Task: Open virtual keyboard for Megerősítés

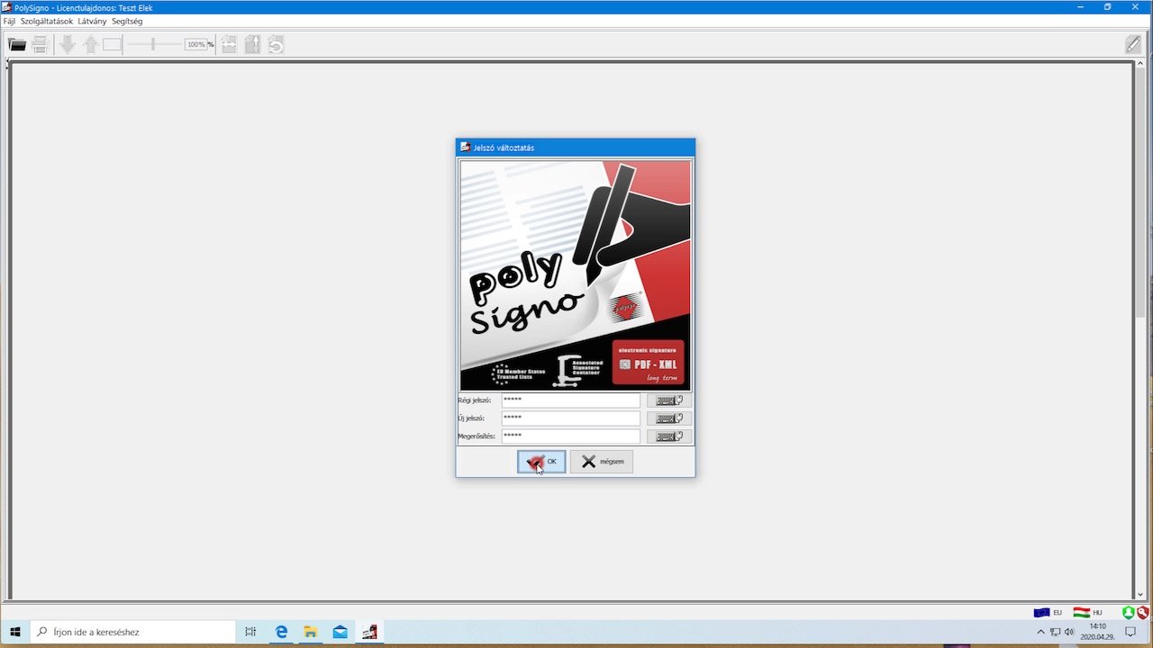Action: [669, 436]
